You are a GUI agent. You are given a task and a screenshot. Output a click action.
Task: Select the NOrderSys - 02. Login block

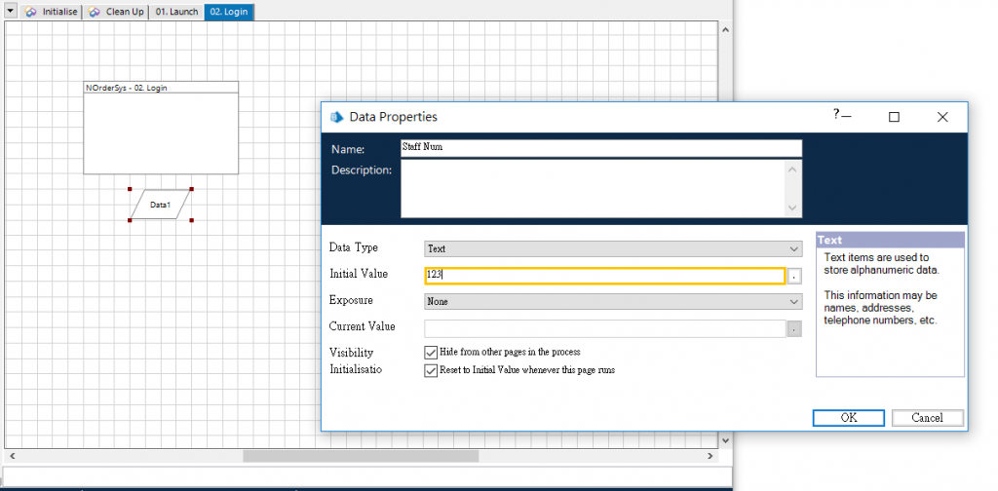click(x=161, y=128)
